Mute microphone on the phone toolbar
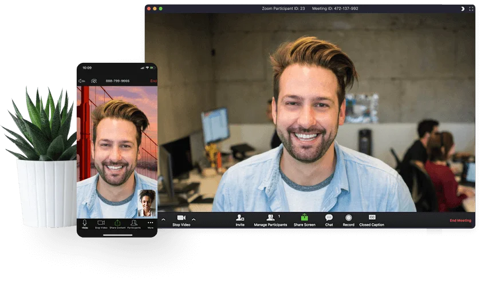The width and height of the screenshot is (485, 285). pyautogui.click(x=85, y=223)
